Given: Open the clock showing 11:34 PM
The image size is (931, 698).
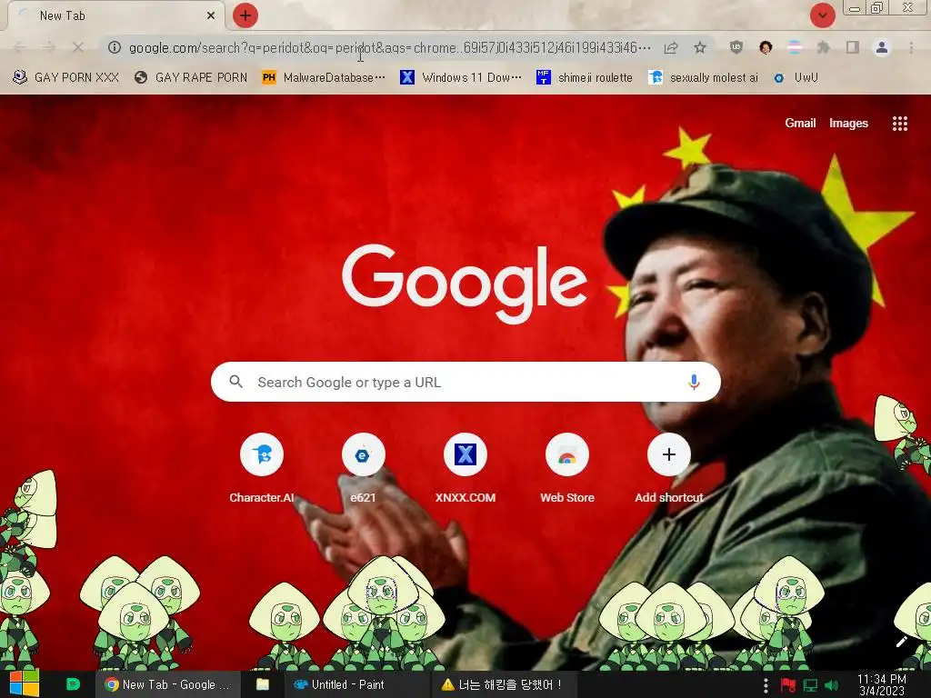Looking at the screenshot, I should (x=882, y=685).
